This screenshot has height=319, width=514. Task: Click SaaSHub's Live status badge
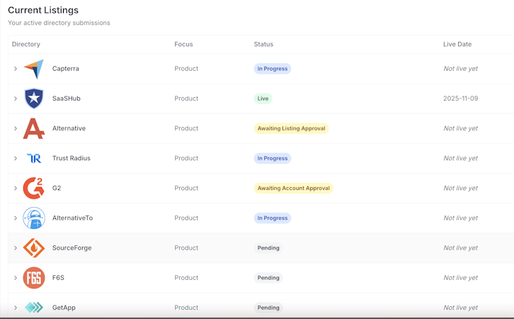263,99
